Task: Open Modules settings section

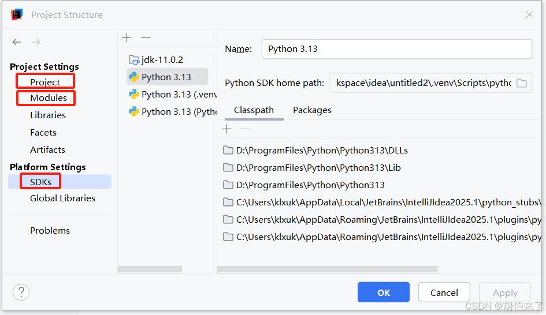Action: coord(49,97)
